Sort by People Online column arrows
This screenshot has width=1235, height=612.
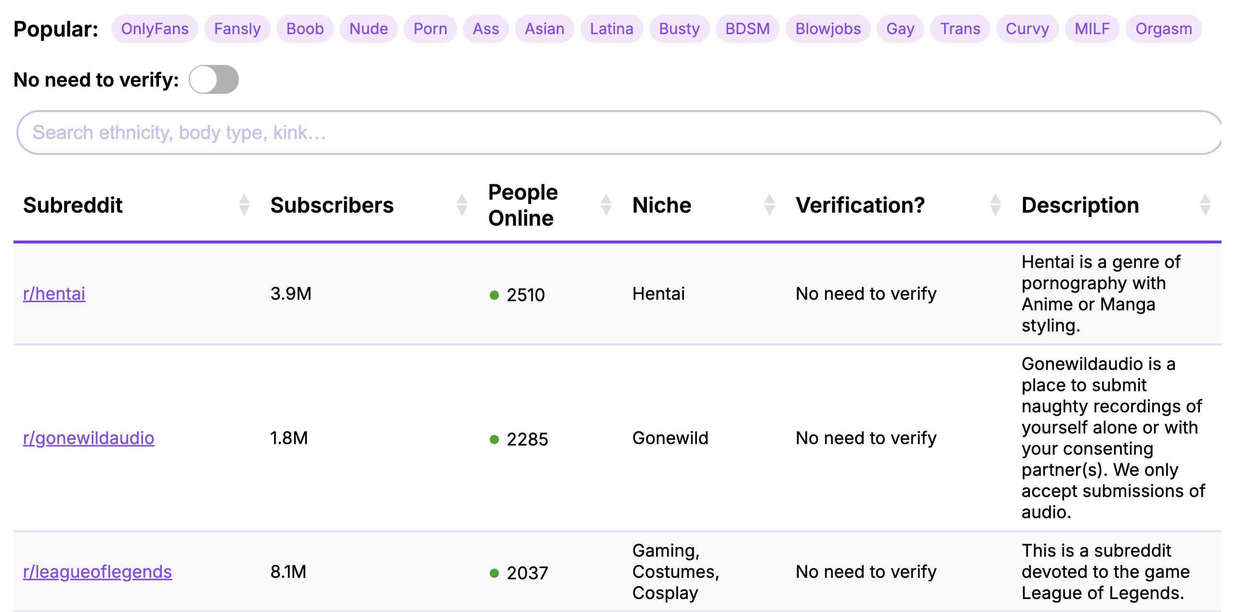pos(606,205)
